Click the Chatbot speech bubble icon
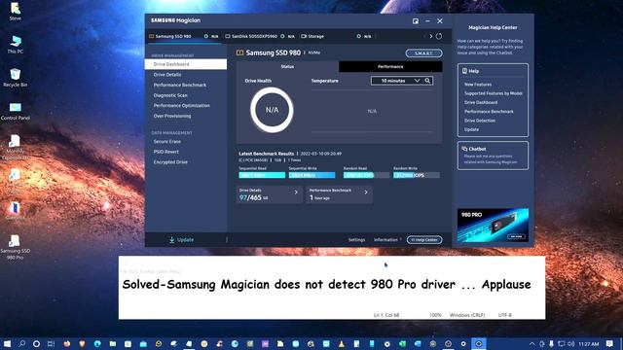This screenshot has width=623, height=350. [x=464, y=149]
